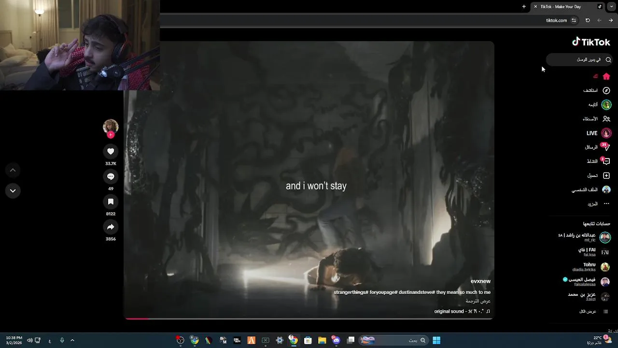Go to the previous video with up arrow
Viewport: 618px width, 348px height.
pos(13,170)
